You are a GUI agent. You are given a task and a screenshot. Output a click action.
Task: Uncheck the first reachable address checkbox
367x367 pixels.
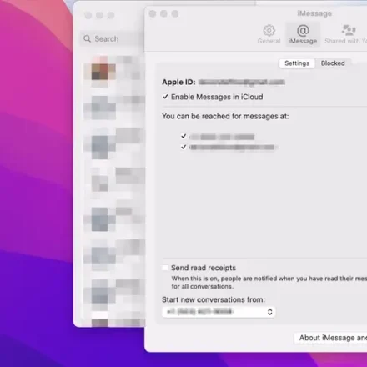183,136
